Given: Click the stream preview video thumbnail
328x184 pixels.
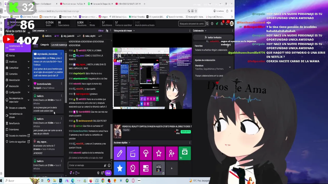Looking at the screenshot, I should point(152,78).
